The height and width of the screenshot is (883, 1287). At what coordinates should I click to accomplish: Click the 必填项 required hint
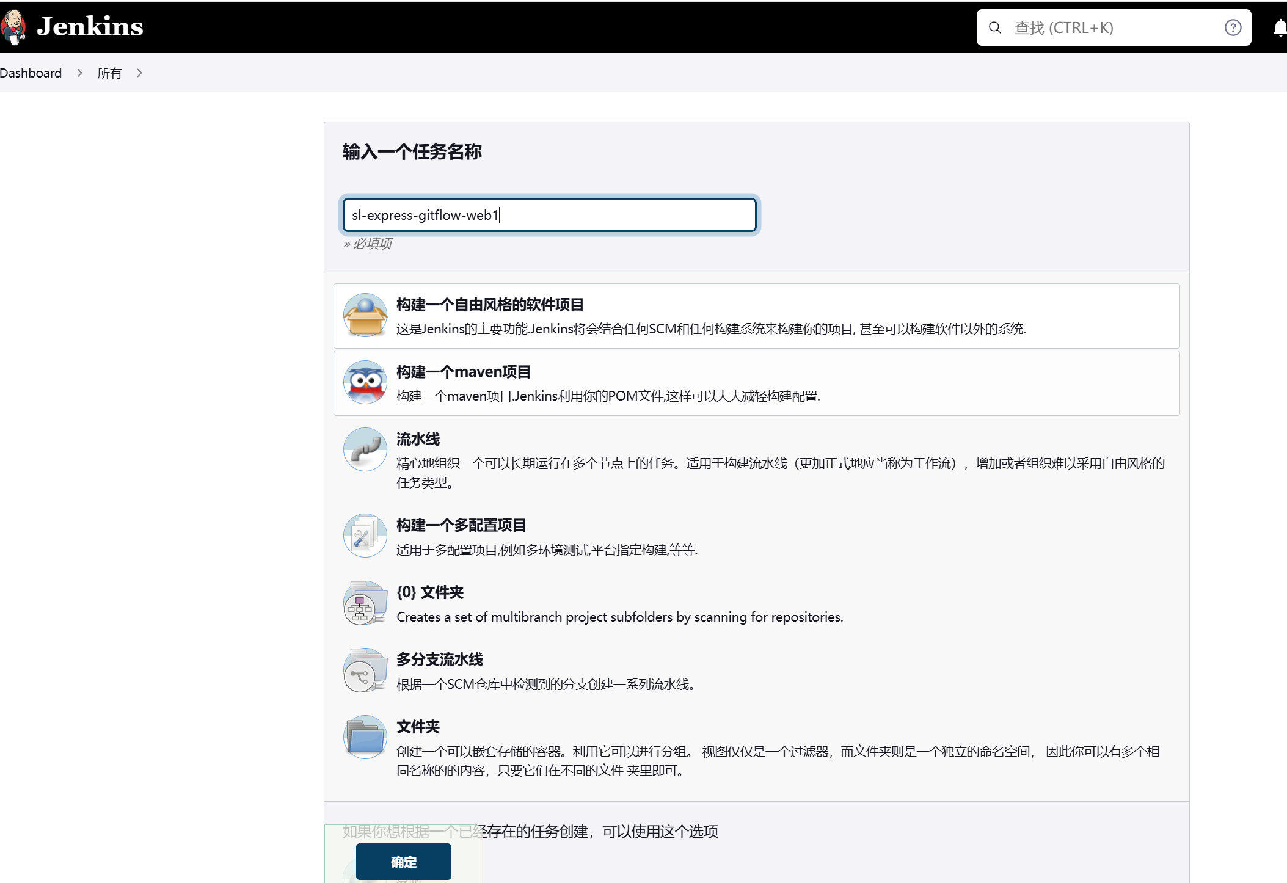coord(368,244)
